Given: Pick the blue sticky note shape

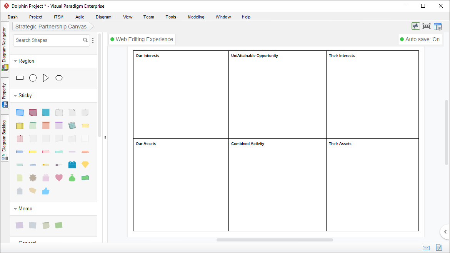Looking at the screenshot, I should [20, 112].
